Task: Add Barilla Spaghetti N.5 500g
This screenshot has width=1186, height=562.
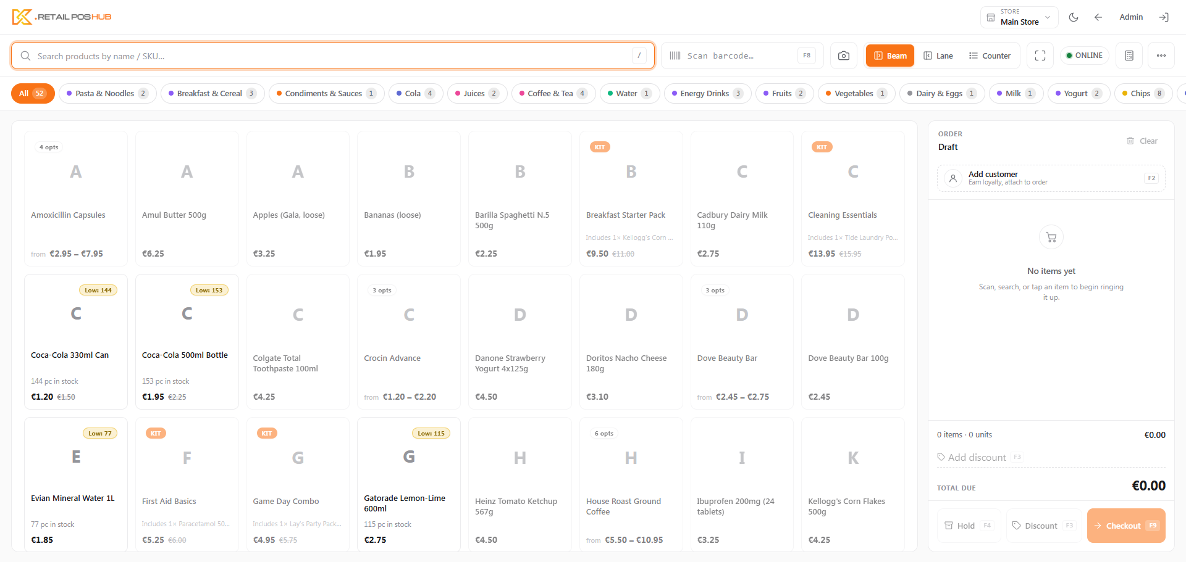Action: tap(520, 199)
